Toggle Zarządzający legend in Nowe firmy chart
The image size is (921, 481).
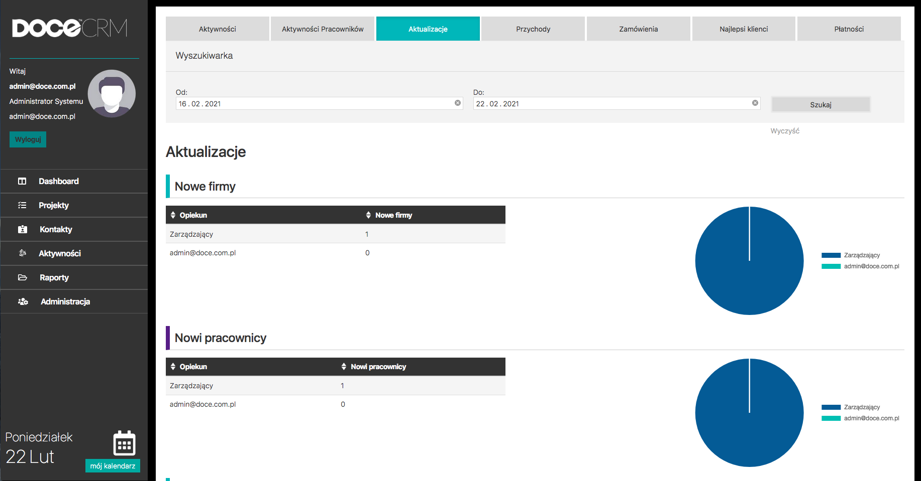tap(851, 255)
